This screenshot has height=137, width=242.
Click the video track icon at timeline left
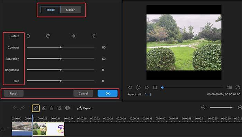(3, 129)
